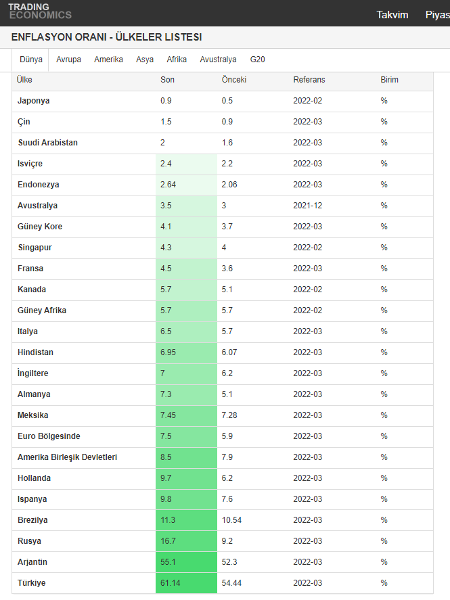Switch to the Avrupa tab

pyautogui.click(x=68, y=60)
